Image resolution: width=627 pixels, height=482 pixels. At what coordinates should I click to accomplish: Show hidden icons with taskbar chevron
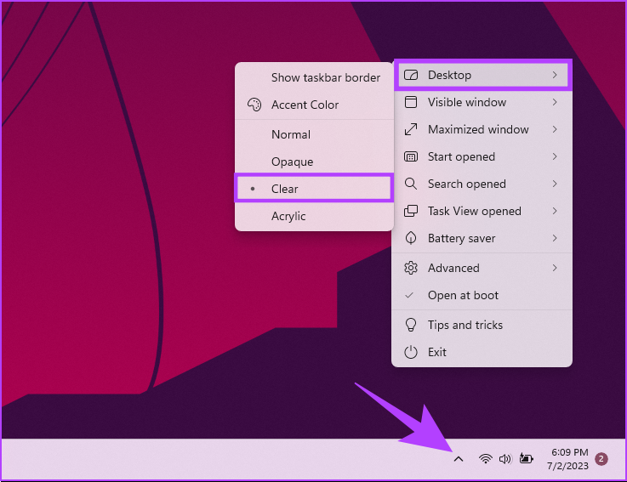click(x=459, y=459)
